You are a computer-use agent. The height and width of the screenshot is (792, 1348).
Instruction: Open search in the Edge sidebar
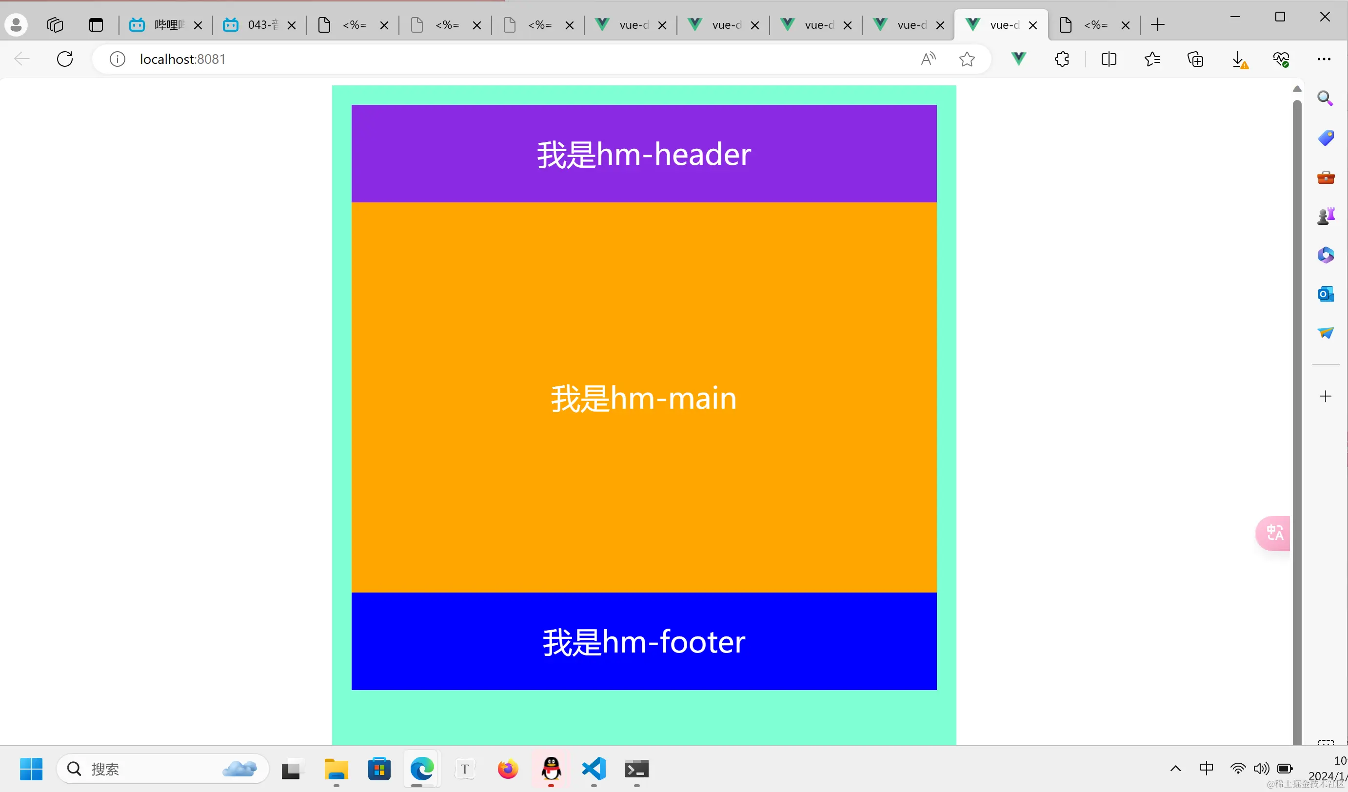1326,99
